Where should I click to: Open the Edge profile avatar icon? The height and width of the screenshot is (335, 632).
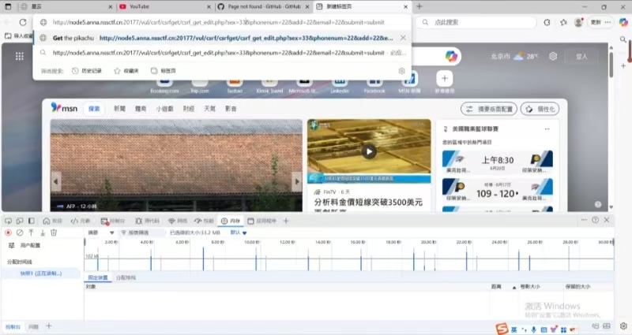click(579, 22)
